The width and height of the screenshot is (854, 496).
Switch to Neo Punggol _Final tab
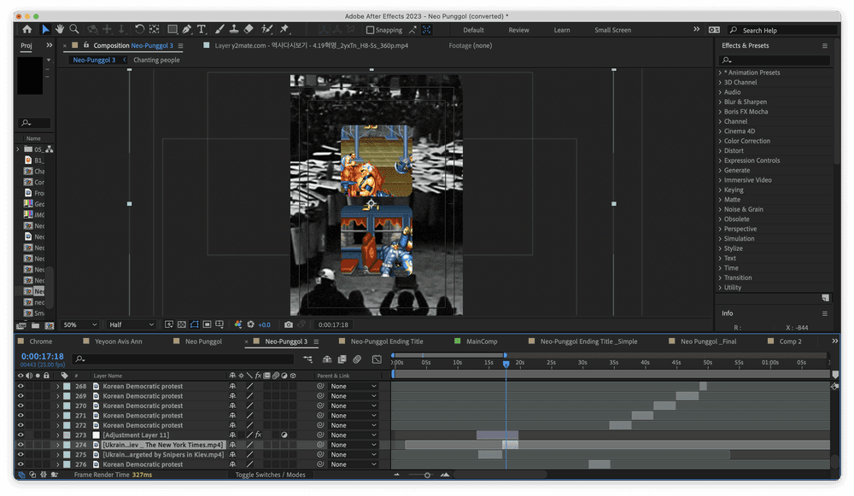[708, 341]
